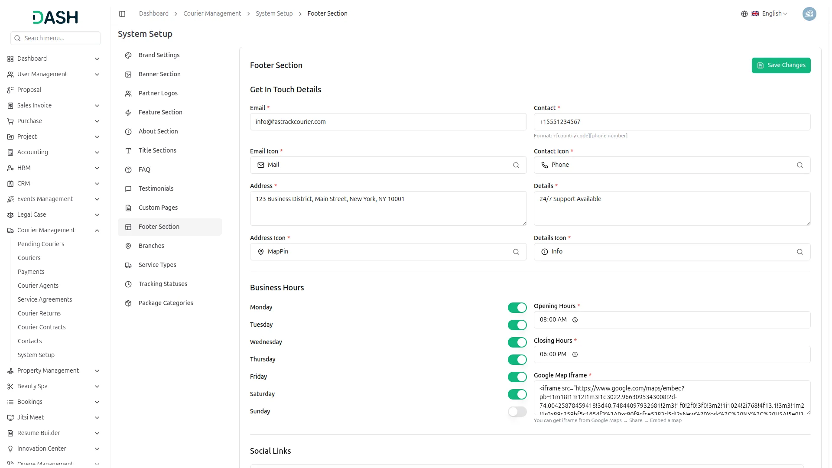Go to Courier Management breadcrumb link
The image size is (832, 468).
(212, 14)
